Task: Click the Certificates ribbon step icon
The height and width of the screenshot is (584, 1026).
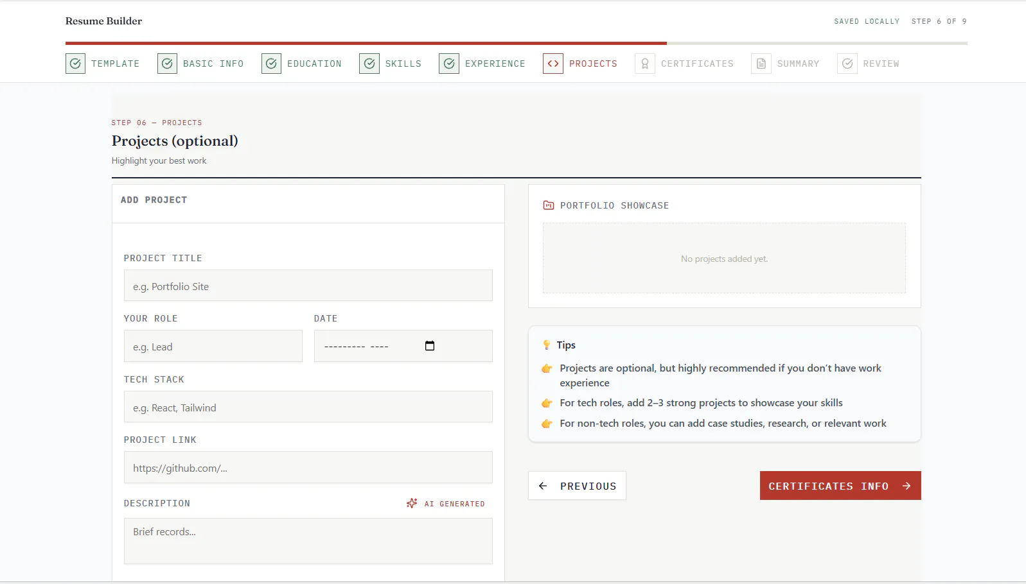Action: 645,64
